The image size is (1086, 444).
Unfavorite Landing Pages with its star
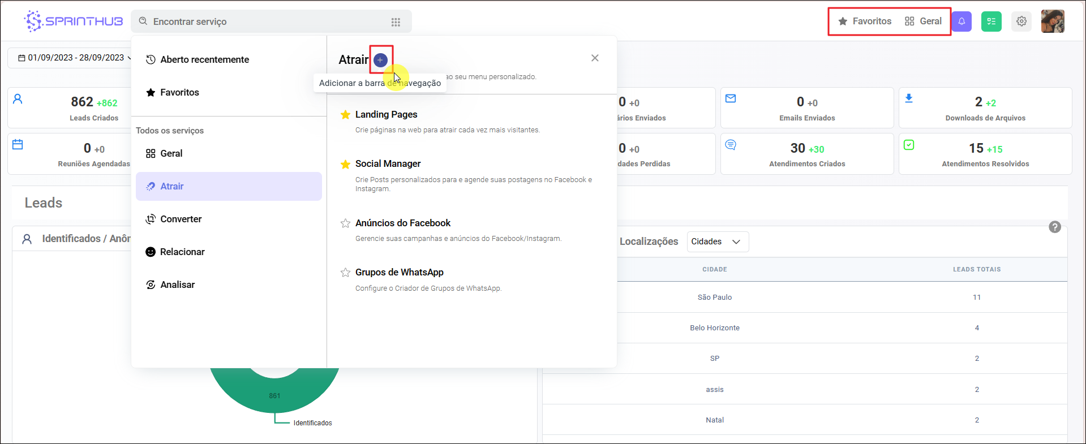(x=345, y=115)
